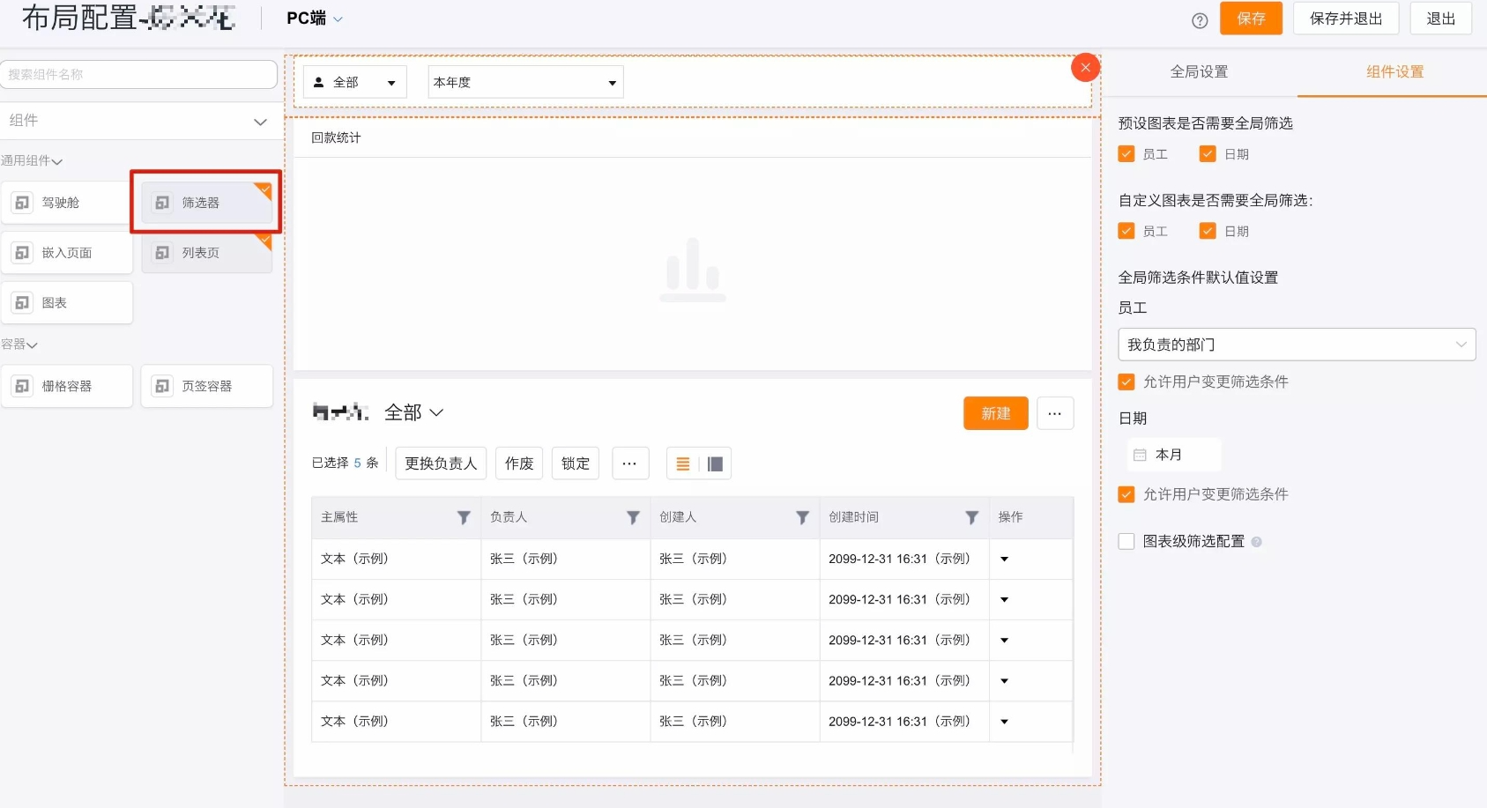This screenshot has height=808, width=1487.
Task: Open the 本月 date picker
Action: [x=1174, y=455]
